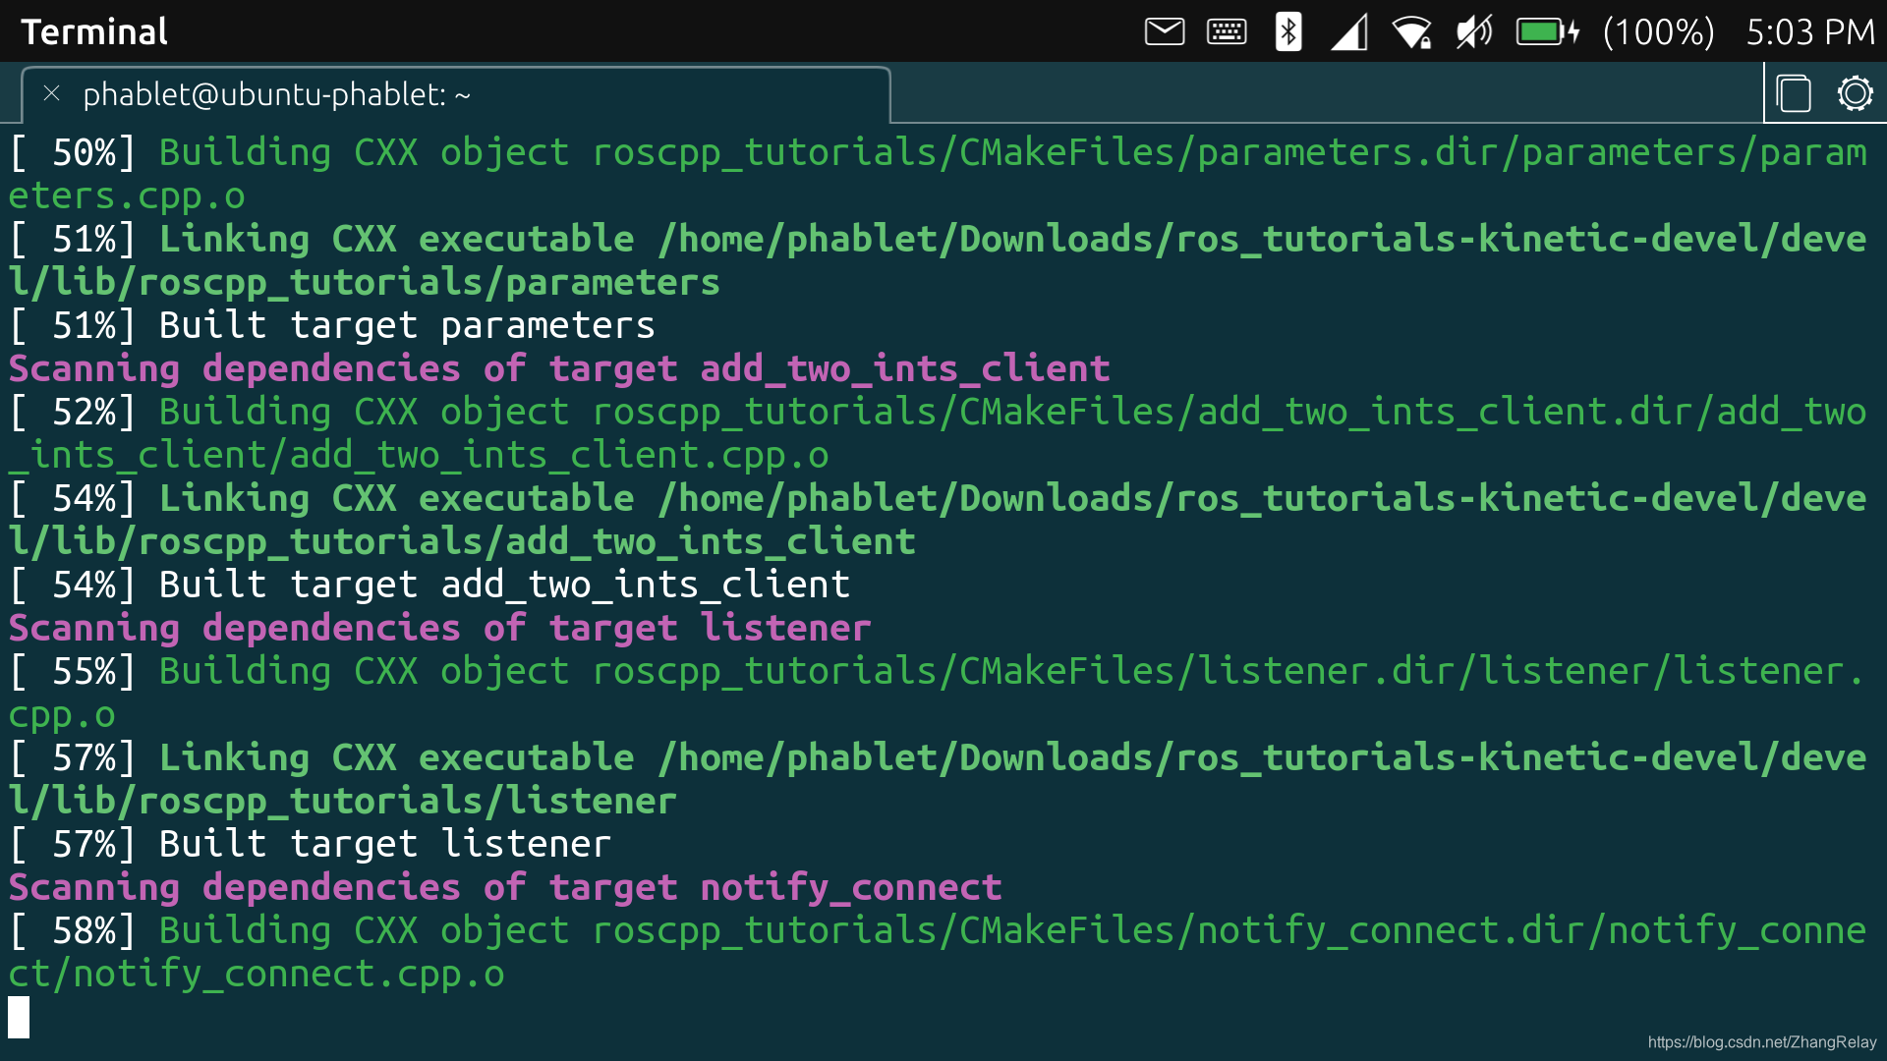Image resolution: width=1887 pixels, height=1061 pixels.
Task: Open the mail messages indicator
Action: pos(1165,31)
